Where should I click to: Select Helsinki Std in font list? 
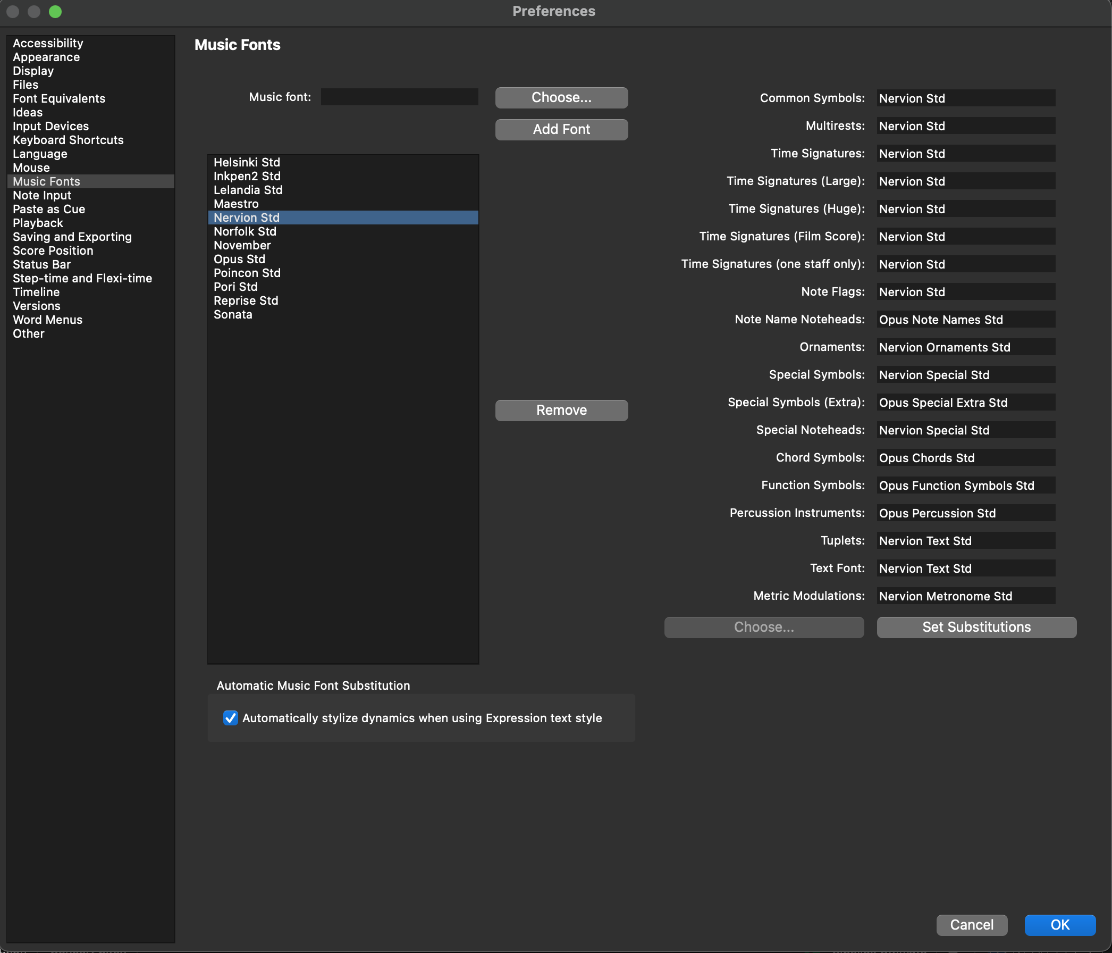click(343, 162)
